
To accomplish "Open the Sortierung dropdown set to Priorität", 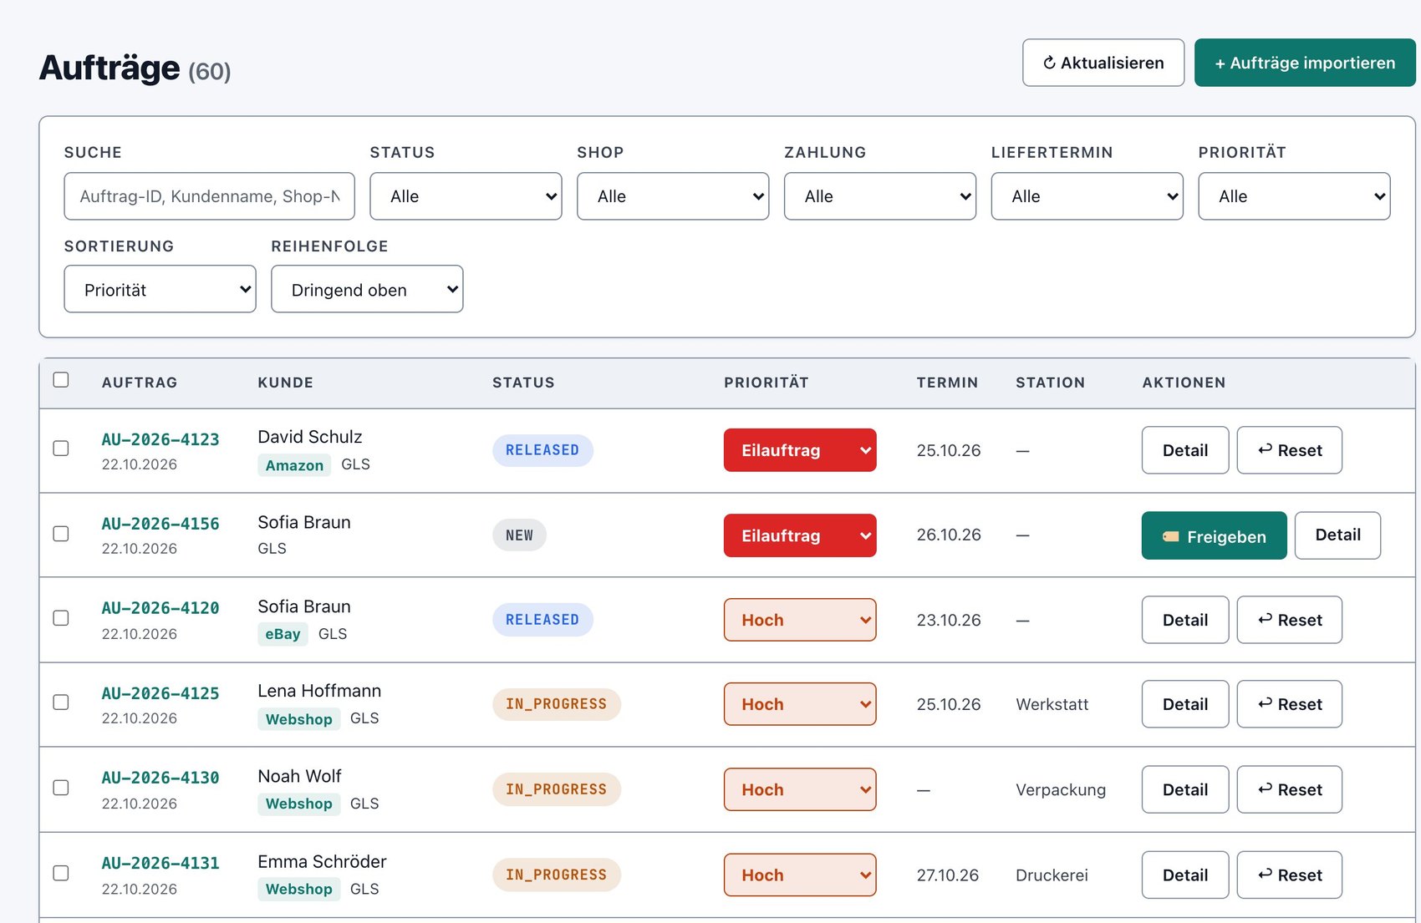I will click(x=160, y=289).
